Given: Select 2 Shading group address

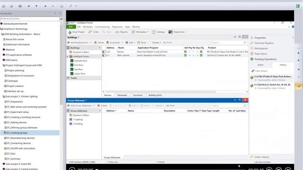Looking at the screenshot, I should [78, 124].
